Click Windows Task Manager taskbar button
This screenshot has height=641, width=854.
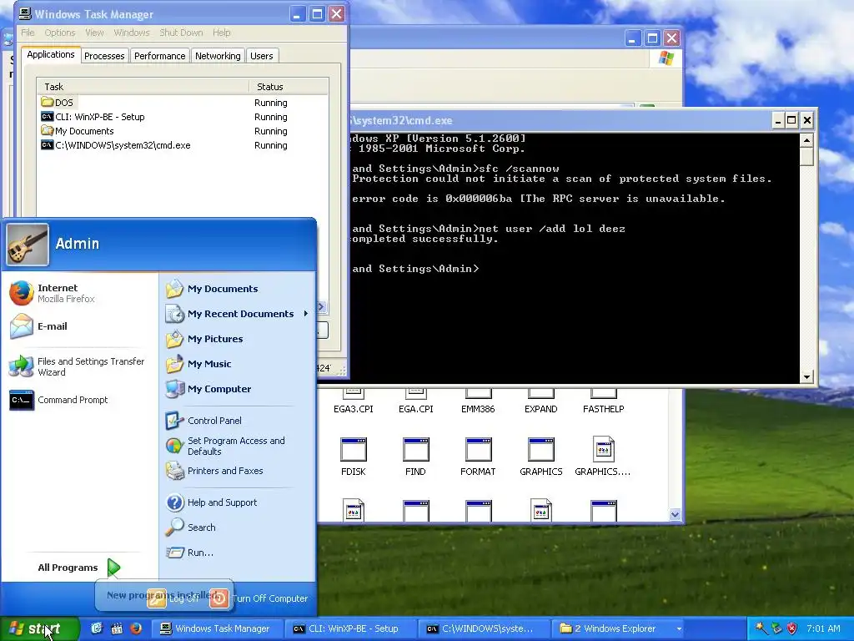(216, 629)
